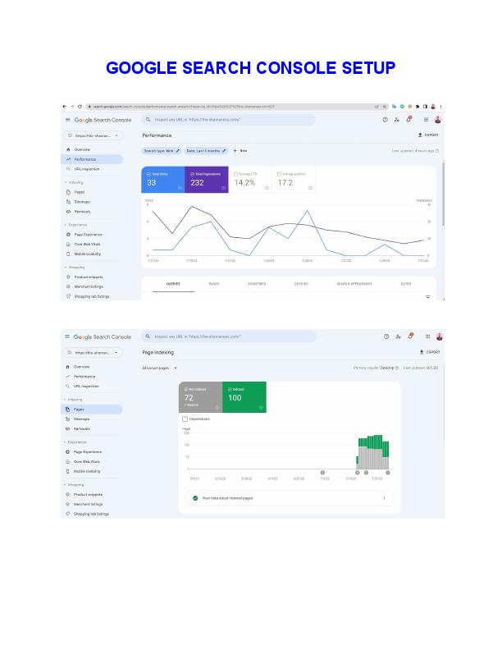502x650 pixels.
Task: Click EXPORT in Page indexing view
Action: [x=430, y=352]
